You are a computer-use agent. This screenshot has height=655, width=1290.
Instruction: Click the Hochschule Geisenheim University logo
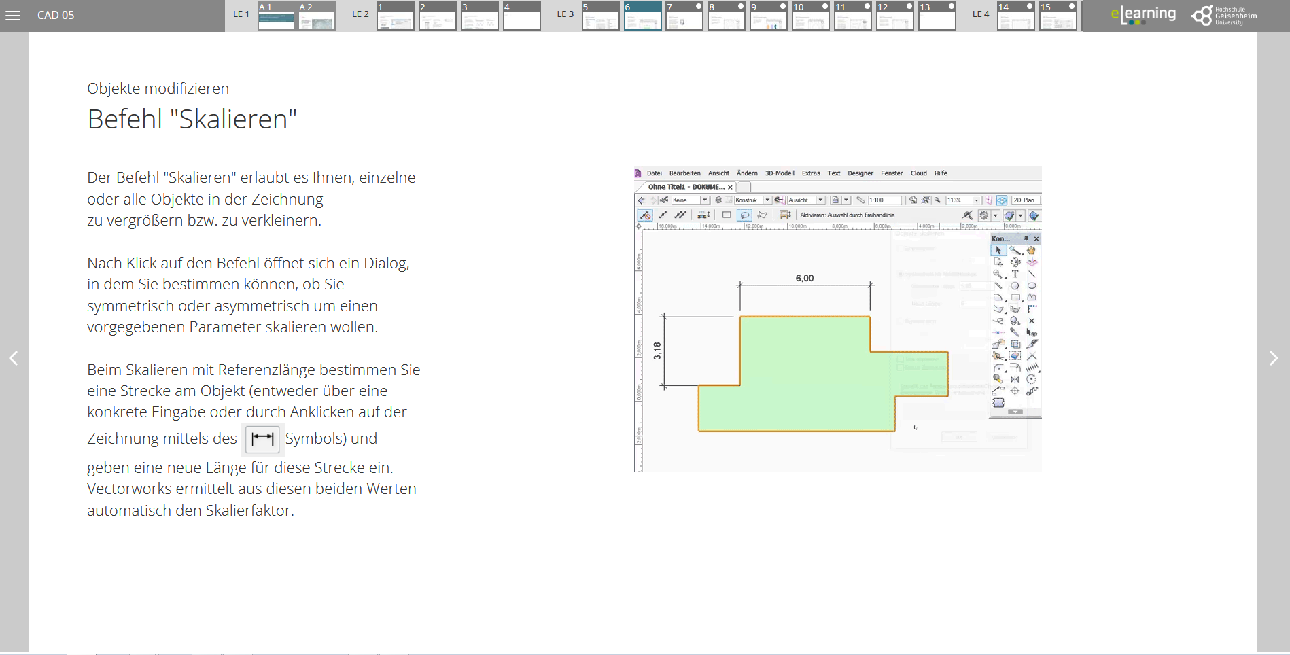click(x=1224, y=15)
